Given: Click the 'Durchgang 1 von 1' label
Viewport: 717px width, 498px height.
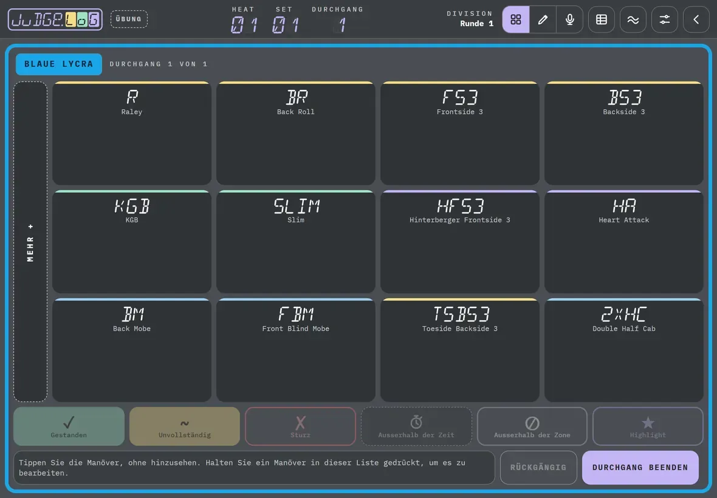Looking at the screenshot, I should [x=159, y=64].
